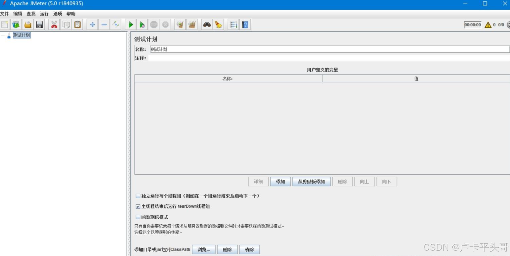Enable 函数测试模式 checkbox
510x256 pixels.
click(138, 217)
